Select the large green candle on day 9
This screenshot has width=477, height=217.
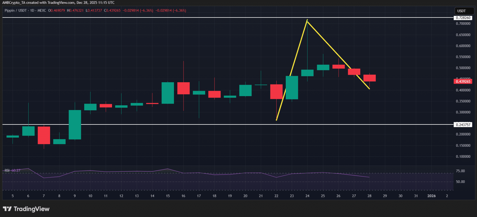click(x=75, y=124)
